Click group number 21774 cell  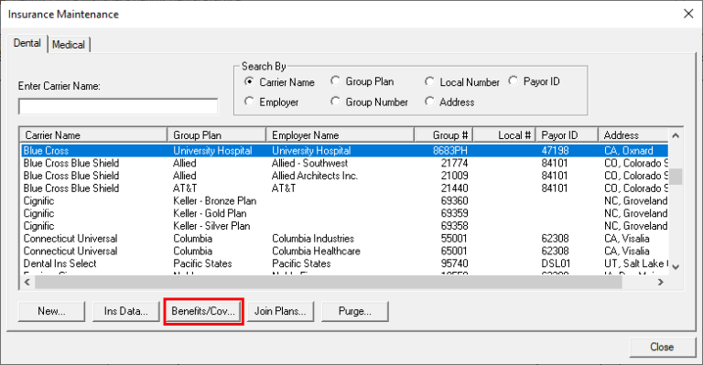pos(454,163)
